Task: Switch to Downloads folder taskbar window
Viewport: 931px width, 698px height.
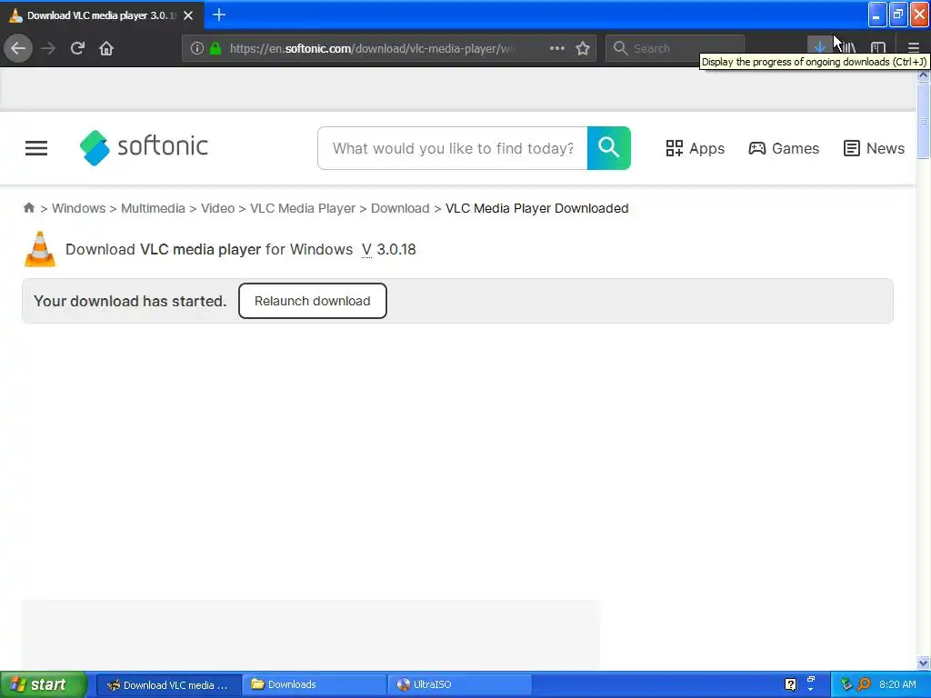Action: (x=315, y=685)
